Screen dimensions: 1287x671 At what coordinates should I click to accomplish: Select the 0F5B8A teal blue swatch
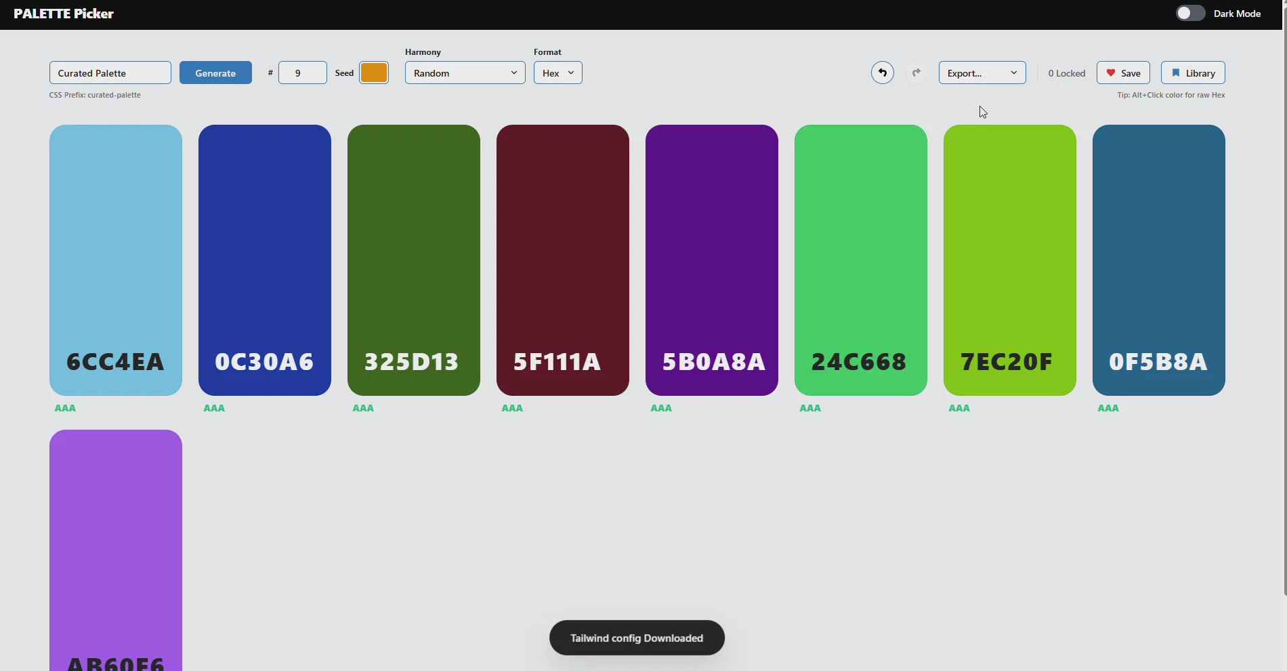click(x=1159, y=260)
